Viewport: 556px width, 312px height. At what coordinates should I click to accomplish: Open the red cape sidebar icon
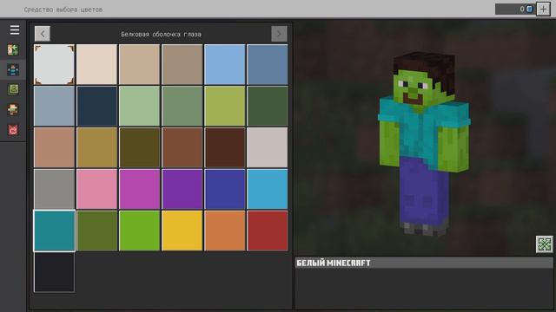point(13,130)
